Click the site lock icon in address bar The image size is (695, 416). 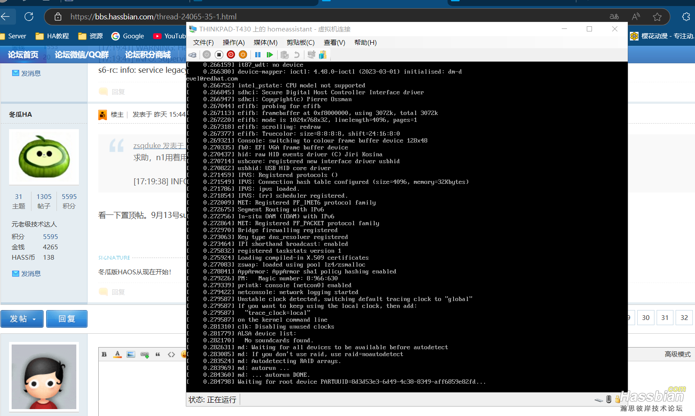tap(58, 17)
